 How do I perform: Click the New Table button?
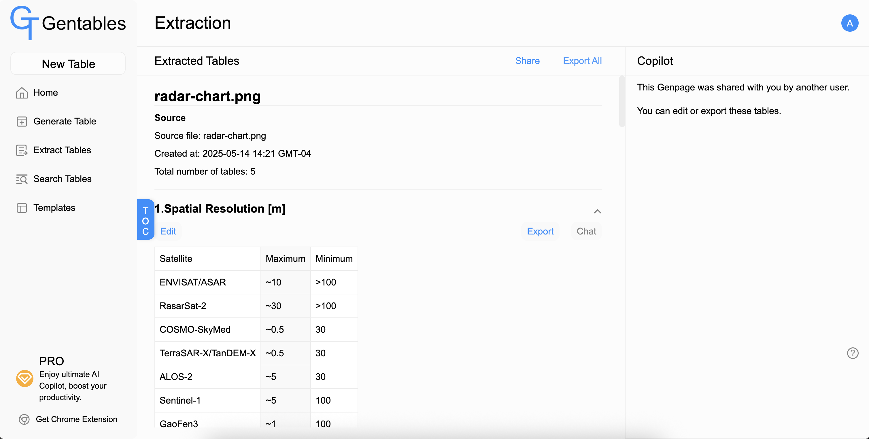[68, 64]
